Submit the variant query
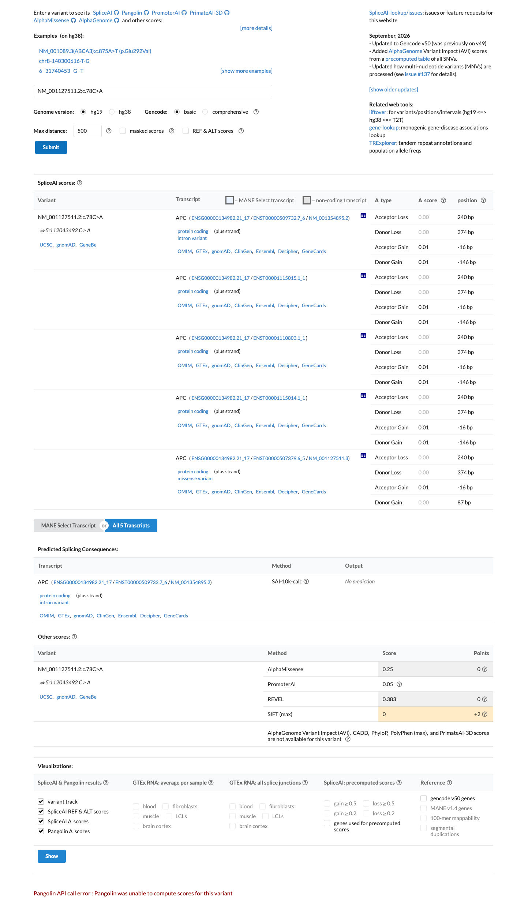 (51, 147)
